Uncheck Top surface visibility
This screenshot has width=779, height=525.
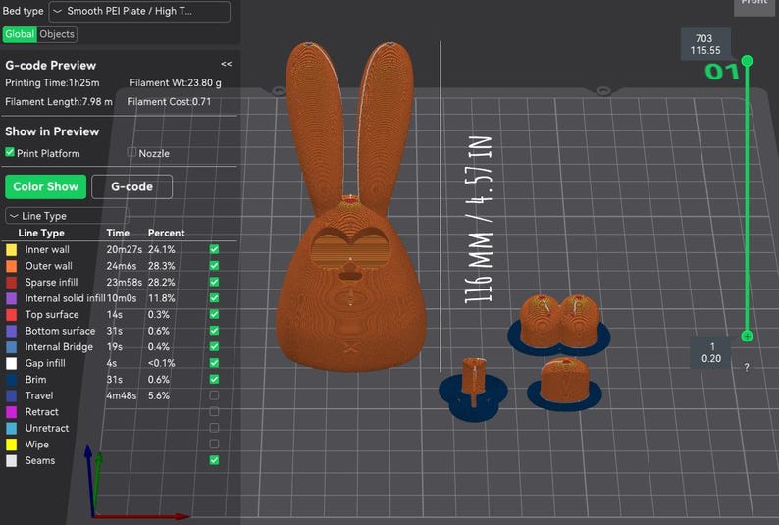214,314
